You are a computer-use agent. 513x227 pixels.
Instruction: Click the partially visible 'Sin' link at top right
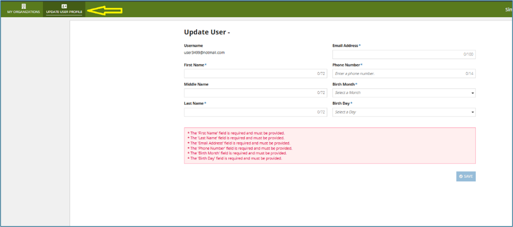(x=508, y=10)
